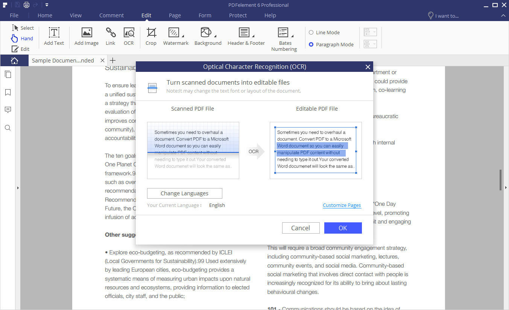Cancel the OCR dialog
509x310 pixels.
pyautogui.click(x=301, y=228)
